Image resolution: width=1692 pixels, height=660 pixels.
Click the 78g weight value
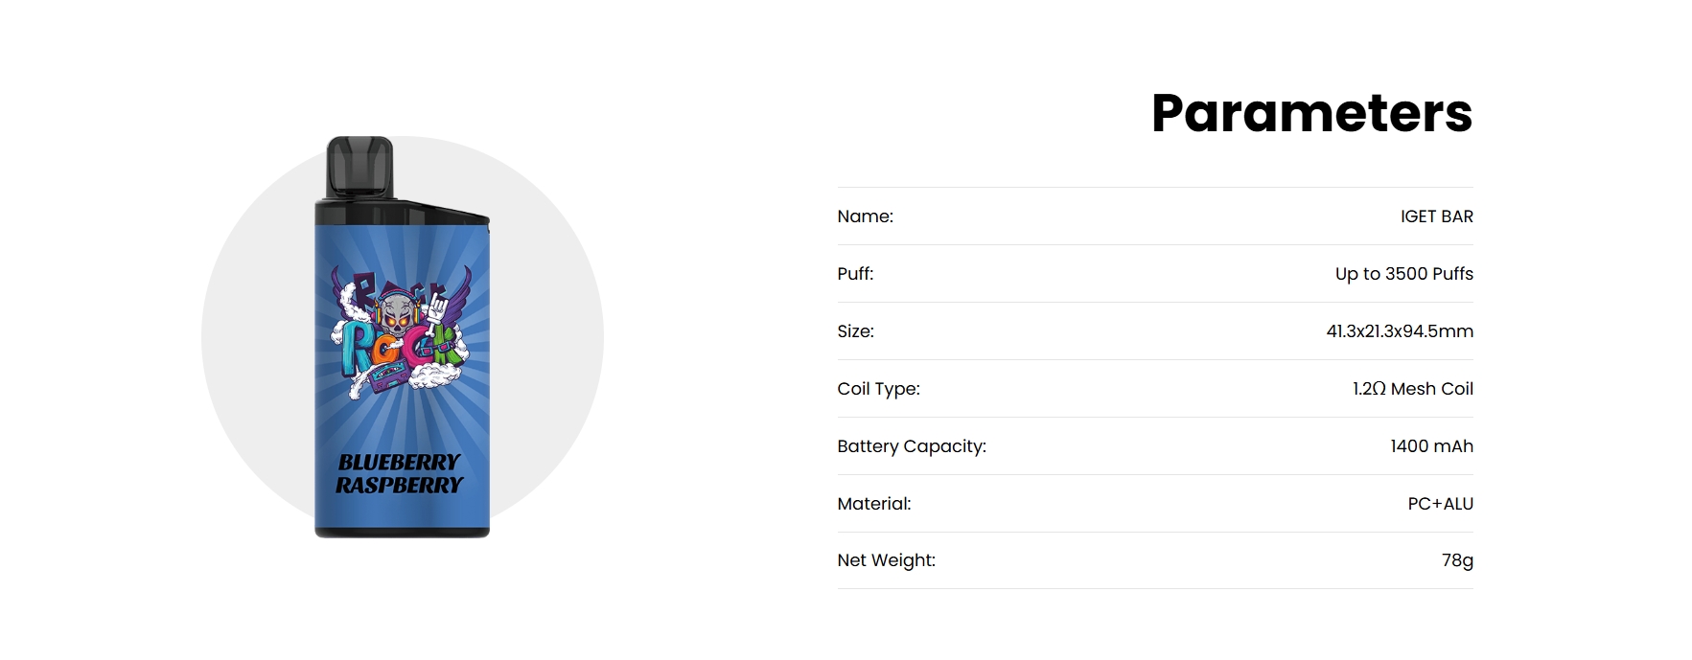pos(1457,560)
